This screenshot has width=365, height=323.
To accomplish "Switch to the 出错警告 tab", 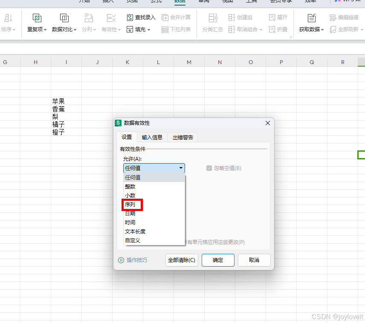I will click(183, 138).
